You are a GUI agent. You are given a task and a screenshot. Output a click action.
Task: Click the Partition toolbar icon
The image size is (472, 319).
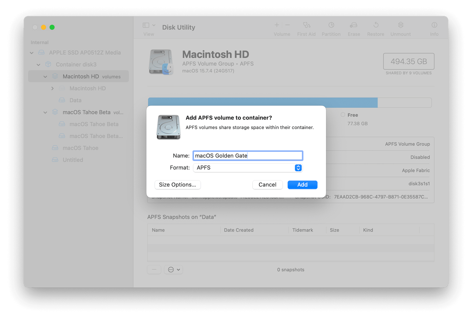point(331,25)
